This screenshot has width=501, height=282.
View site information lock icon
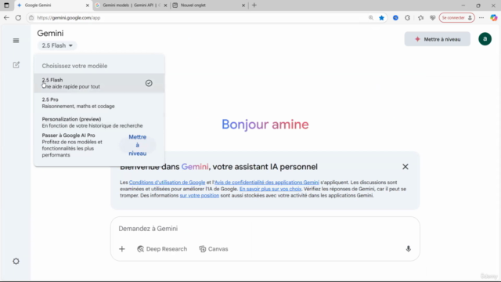(31, 18)
